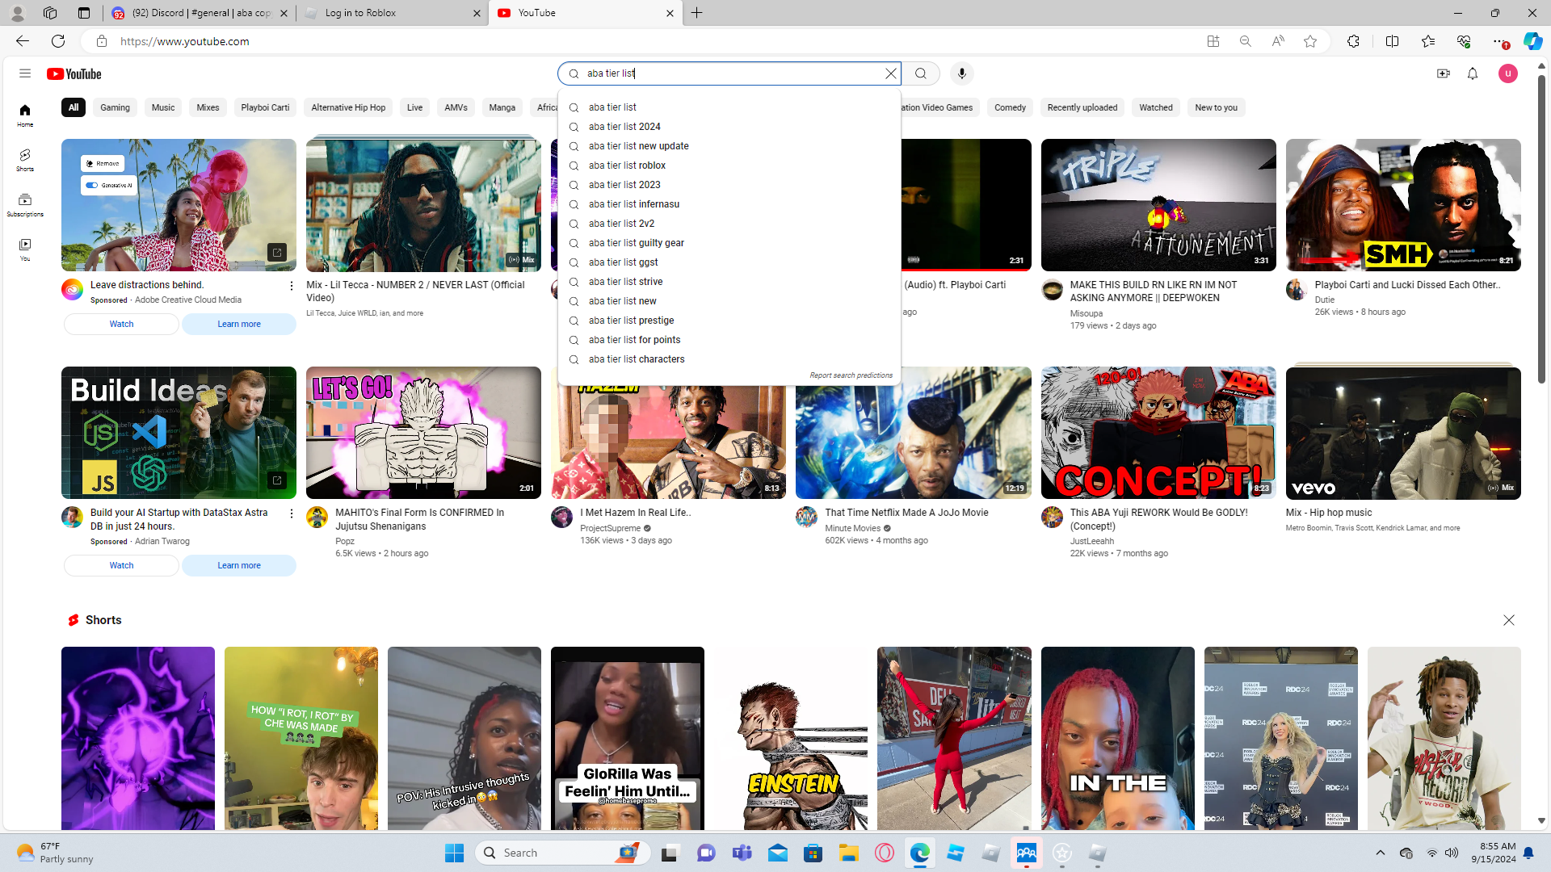The height and width of the screenshot is (872, 1551).
Task: Click the YouTube logo
Action: [x=74, y=73]
